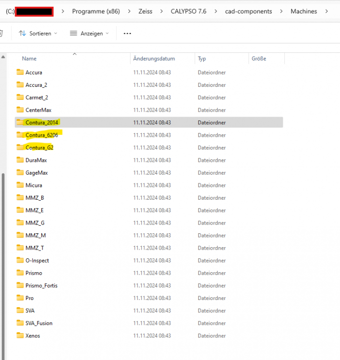The width and height of the screenshot is (340, 360).
Task: Select the MMZ_G folder icon
Action: 20,223
